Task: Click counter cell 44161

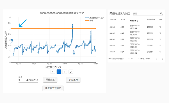Action: 112,39
